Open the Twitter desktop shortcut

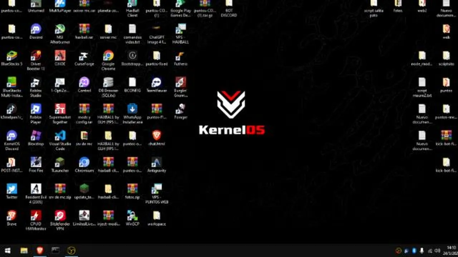tap(12, 191)
